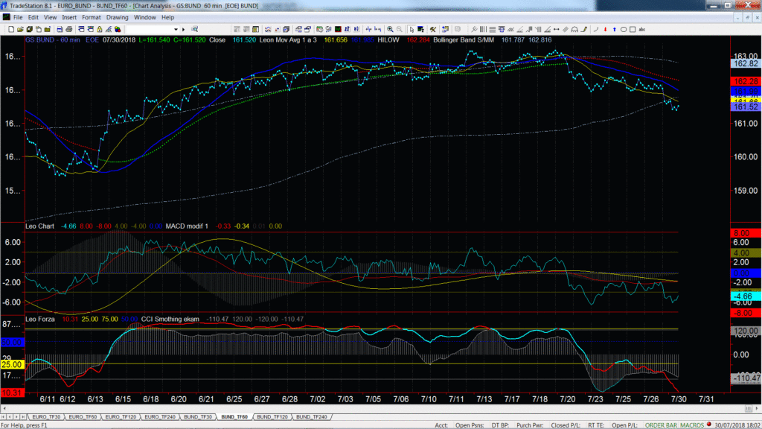Screen dimensions: 762x429
Task: Select the pointer arrow tool
Action: pos(412,29)
